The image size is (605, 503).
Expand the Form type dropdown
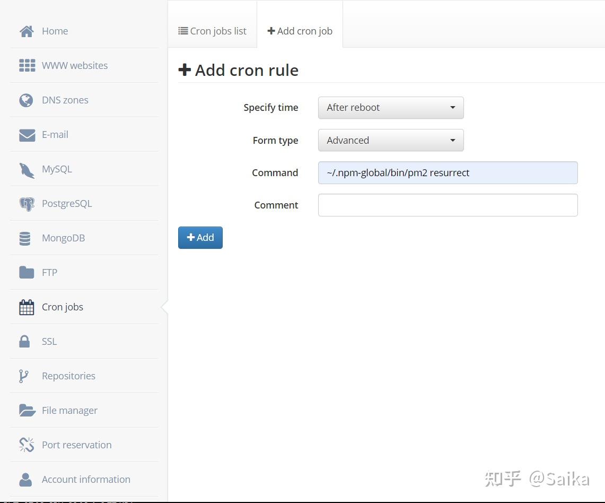click(391, 141)
